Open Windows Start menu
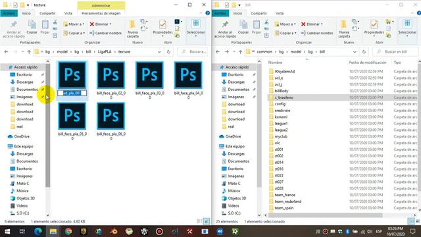Screen dimensions: 421x237 click(7, 231)
